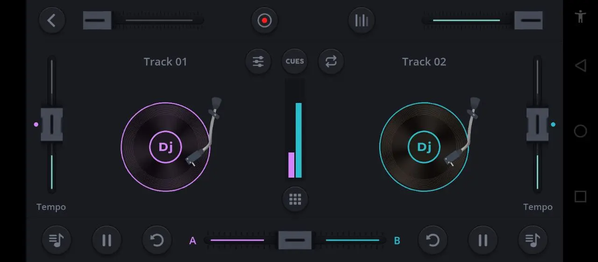
Task: Open the sampler pad grid icon
Action: click(295, 199)
